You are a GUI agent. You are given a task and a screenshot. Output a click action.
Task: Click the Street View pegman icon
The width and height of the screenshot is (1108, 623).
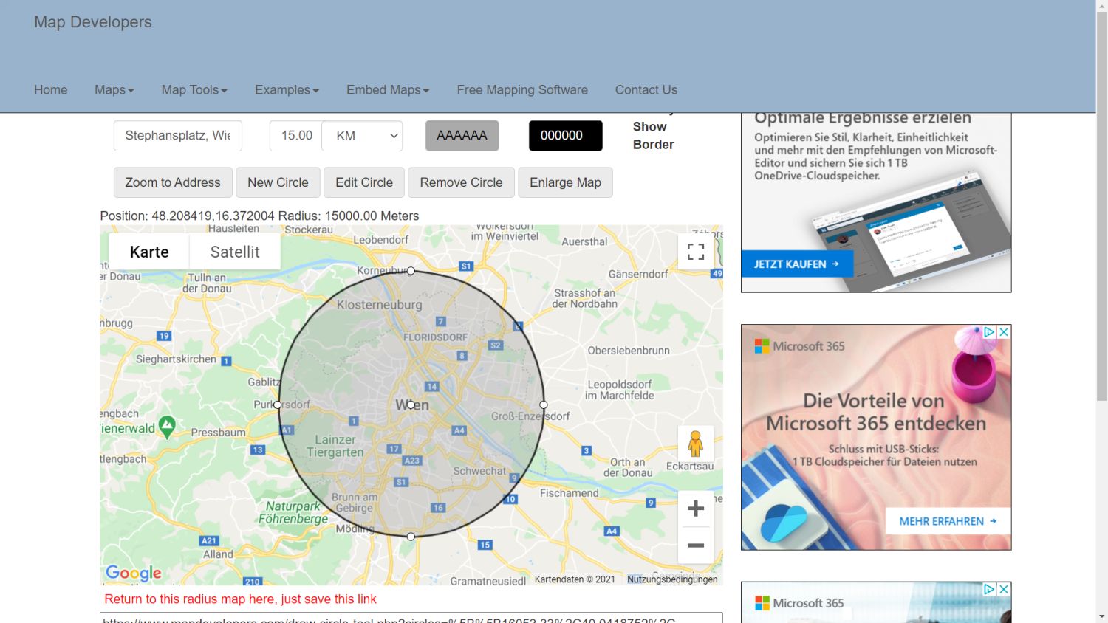[x=695, y=444]
